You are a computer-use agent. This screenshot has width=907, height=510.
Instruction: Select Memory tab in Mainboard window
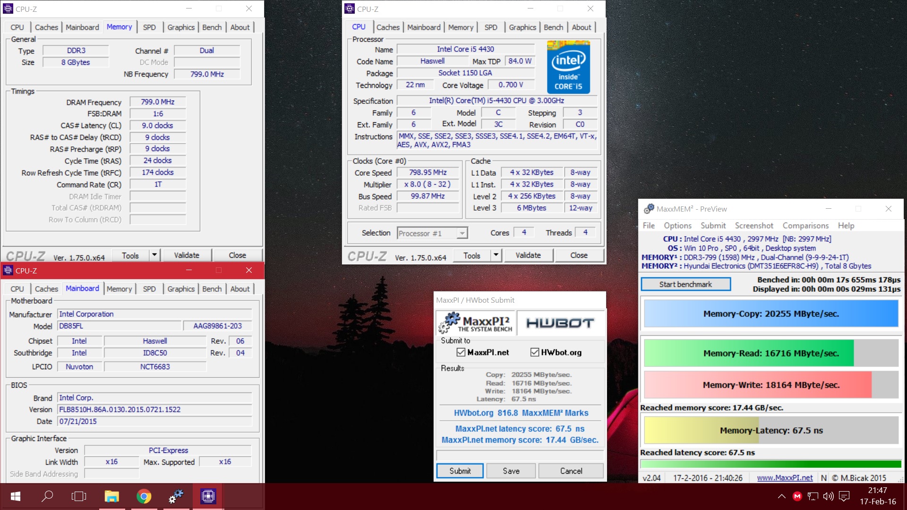(x=119, y=289)
